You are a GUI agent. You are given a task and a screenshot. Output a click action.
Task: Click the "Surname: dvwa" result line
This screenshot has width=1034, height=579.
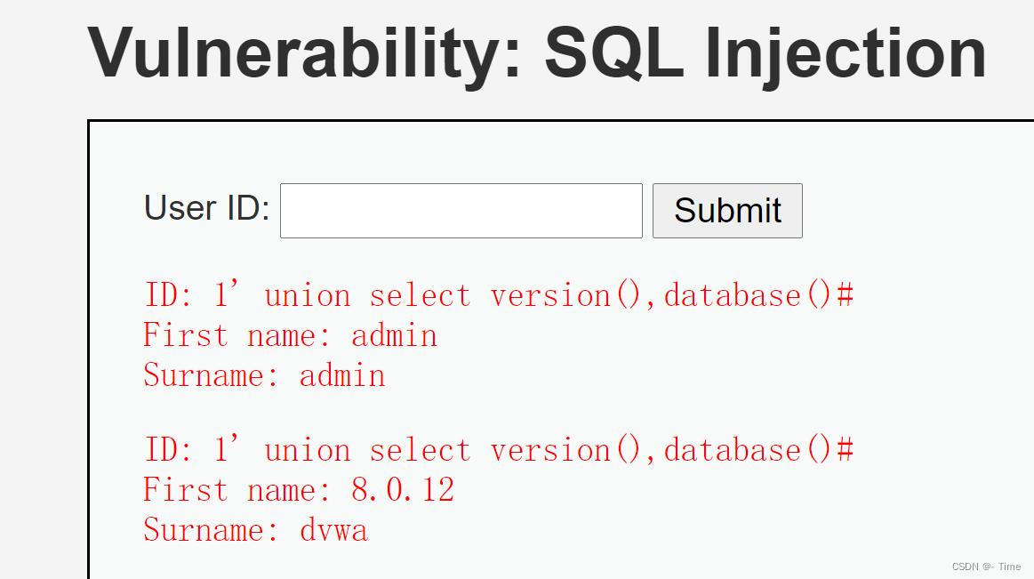[x=255, y=530]
